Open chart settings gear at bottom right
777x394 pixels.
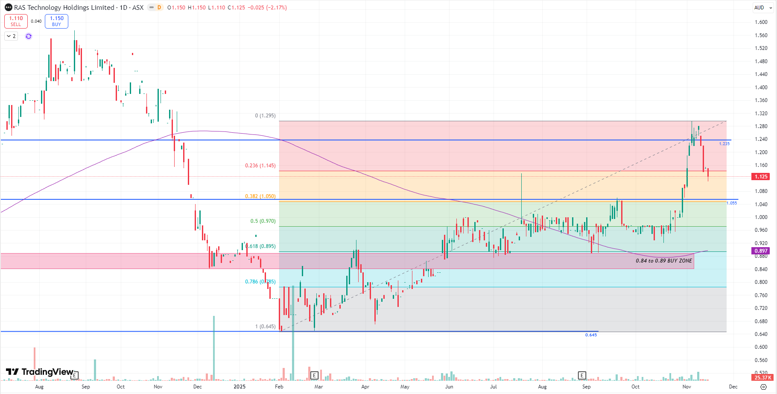763,387
